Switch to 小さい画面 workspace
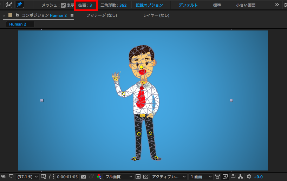Viewport: 287px width, 181px height. [246, 5]
